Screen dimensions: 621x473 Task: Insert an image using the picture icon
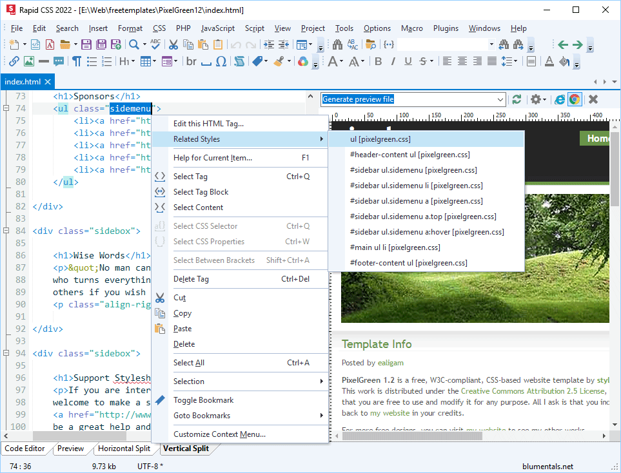pos(29,61)
